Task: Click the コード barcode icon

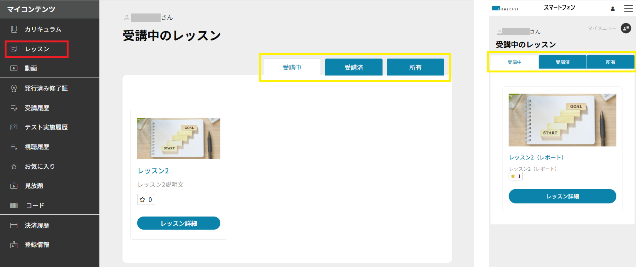Action: 14,205
